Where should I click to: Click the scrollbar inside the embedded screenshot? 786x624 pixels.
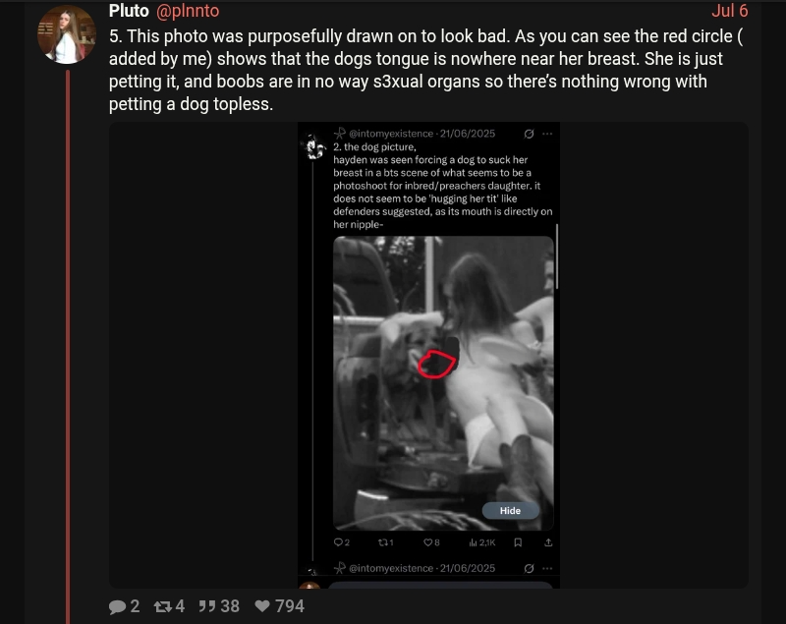pos(557,256)
